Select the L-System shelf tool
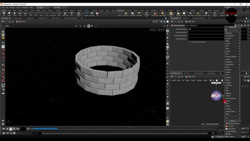Image resolution: width=250 pixels, height=141 pixels. [x=86, y=14]
